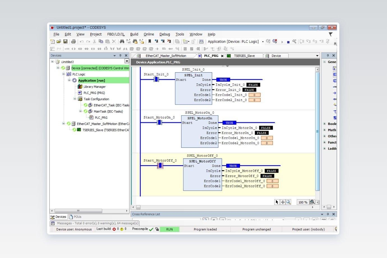Screen dimensions: 387x258
Task: Click the editor horizontal scrollbar thumb
Action: click(138, 207)
